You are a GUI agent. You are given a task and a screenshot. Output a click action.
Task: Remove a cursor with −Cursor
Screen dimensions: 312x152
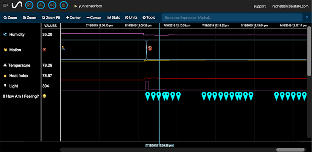(x=94, y=18)
